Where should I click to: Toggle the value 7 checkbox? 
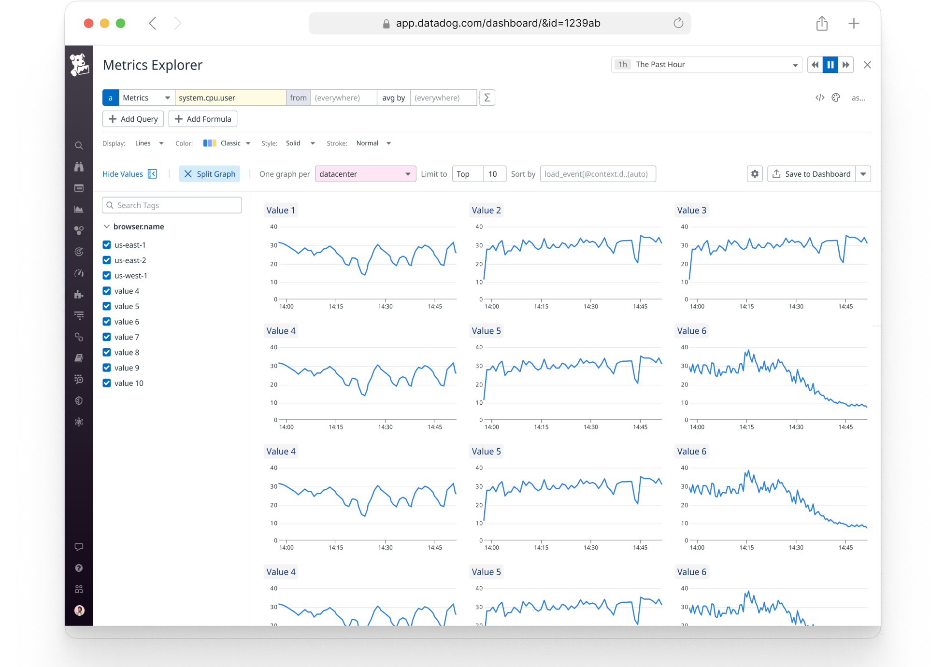pos(107,337)
